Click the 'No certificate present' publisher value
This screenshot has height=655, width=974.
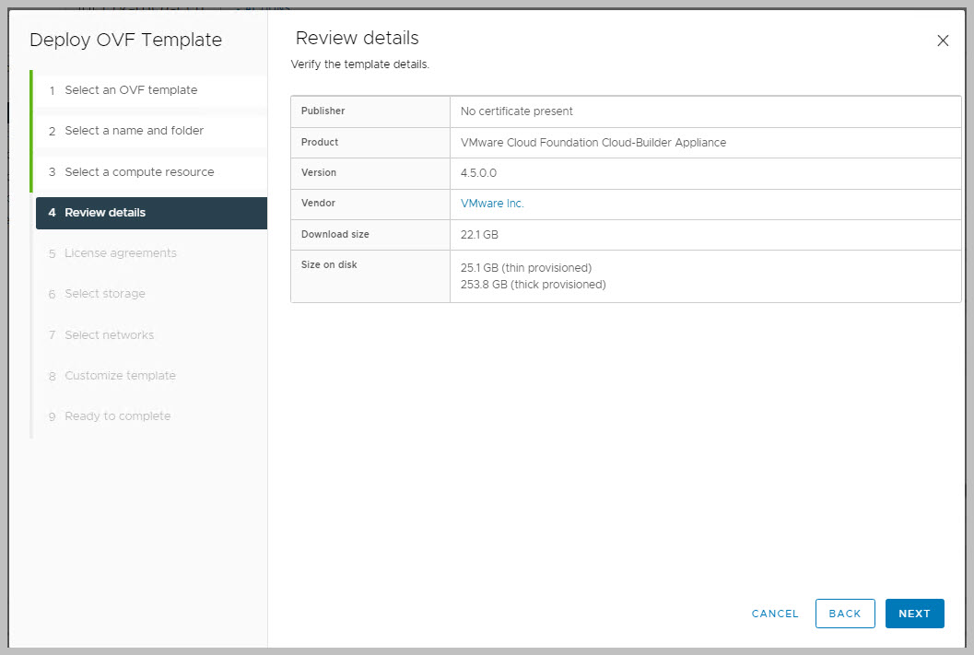click(516, 111)
